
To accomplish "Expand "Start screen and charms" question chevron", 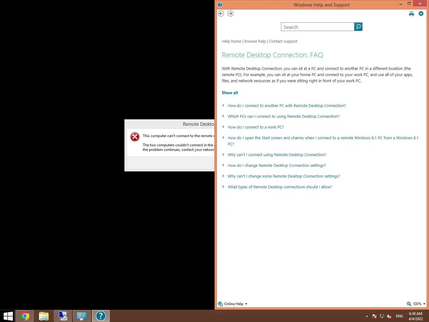I will coord(223,137).
